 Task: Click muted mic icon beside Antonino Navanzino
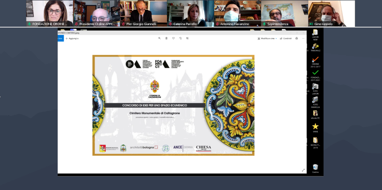click(x=217, y=24)
